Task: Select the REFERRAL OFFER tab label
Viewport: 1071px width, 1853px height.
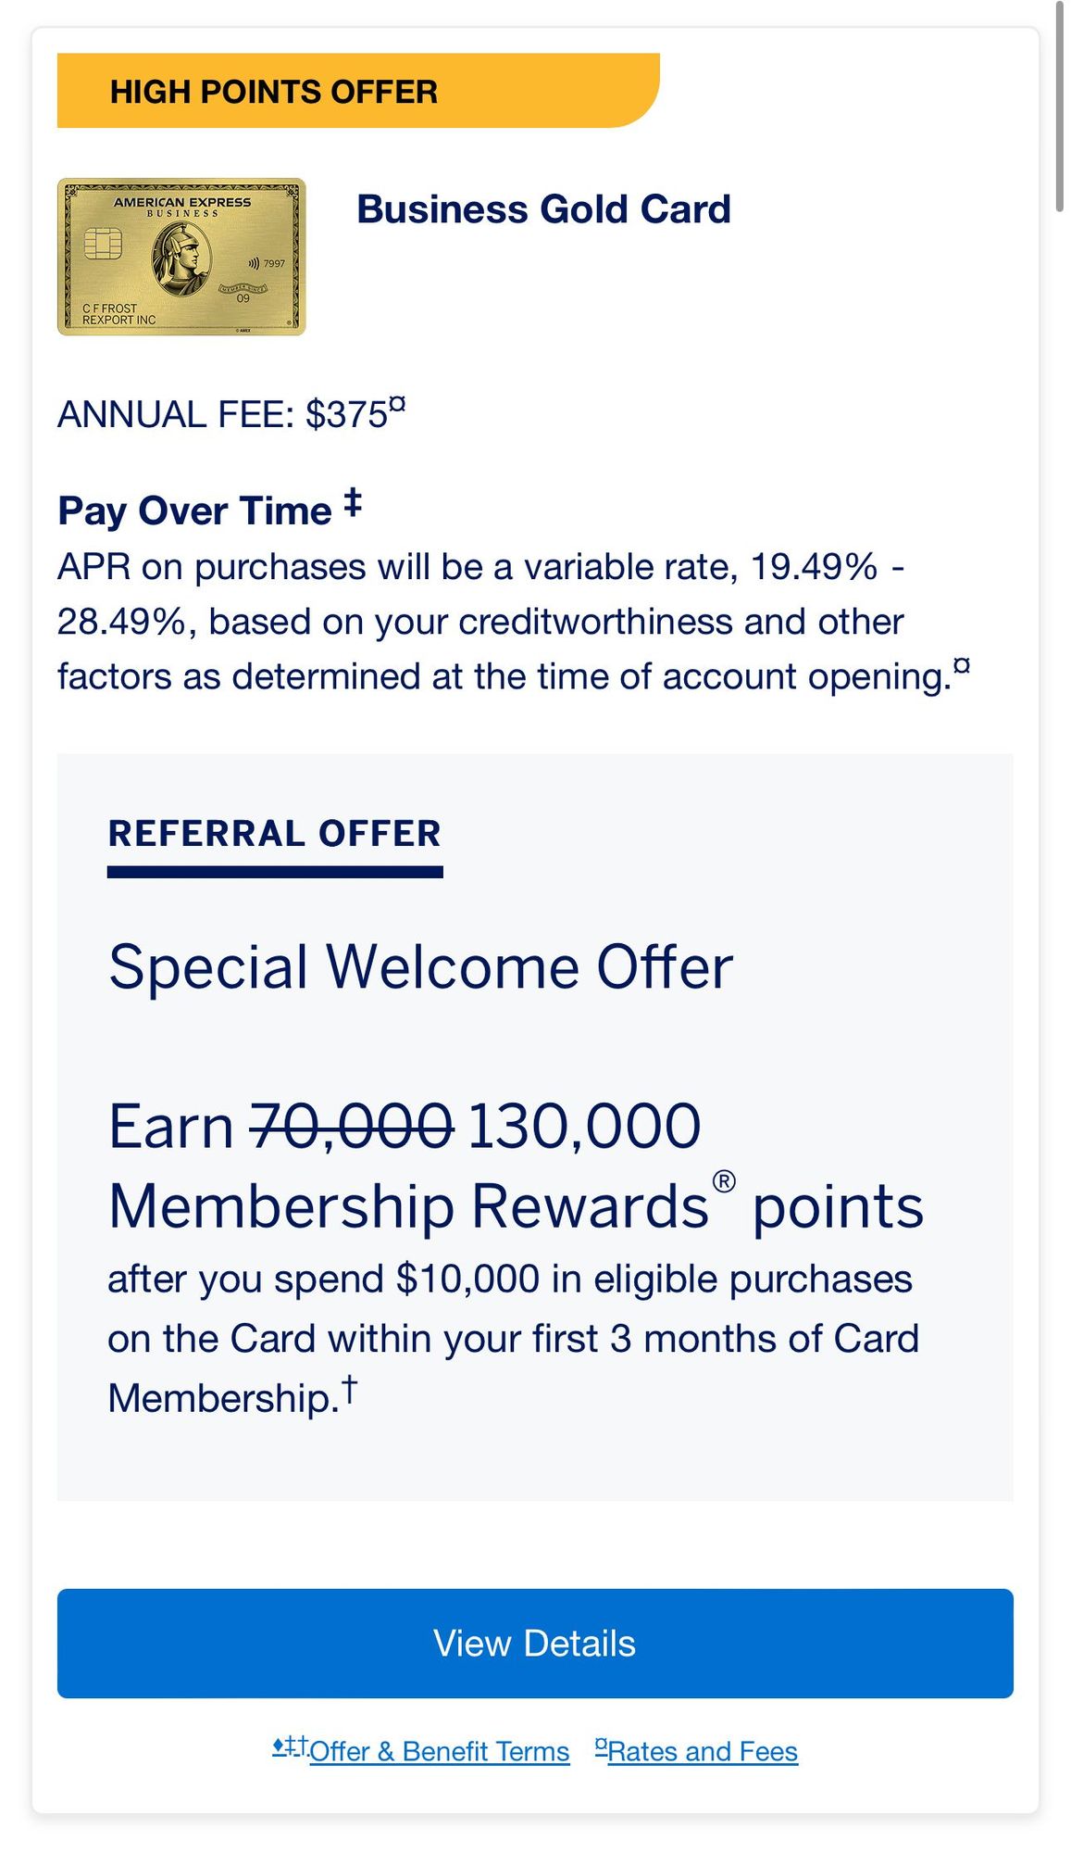Action: (x=274, y=834)
